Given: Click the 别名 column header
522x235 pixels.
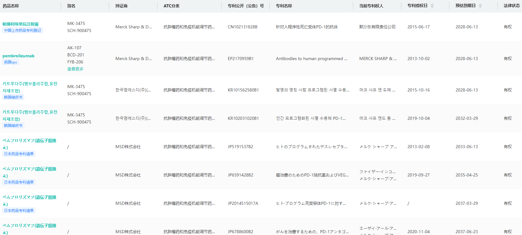Looking at the screenshot, I should tap(71, 6).
